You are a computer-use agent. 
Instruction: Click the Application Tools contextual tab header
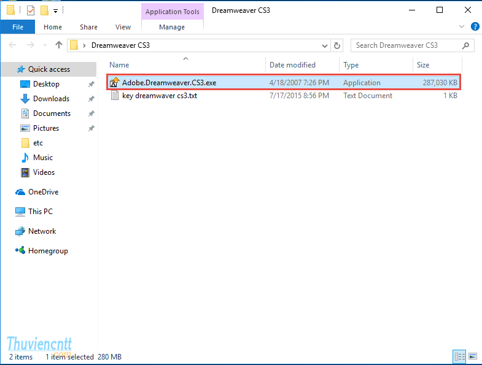(173, 12)
